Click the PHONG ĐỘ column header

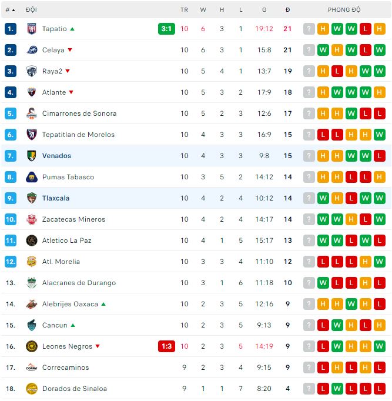344,10
